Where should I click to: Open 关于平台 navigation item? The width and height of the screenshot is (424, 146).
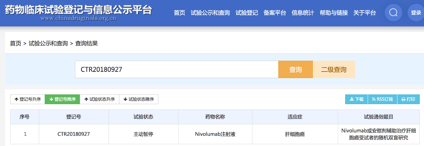tap(365, 13)
